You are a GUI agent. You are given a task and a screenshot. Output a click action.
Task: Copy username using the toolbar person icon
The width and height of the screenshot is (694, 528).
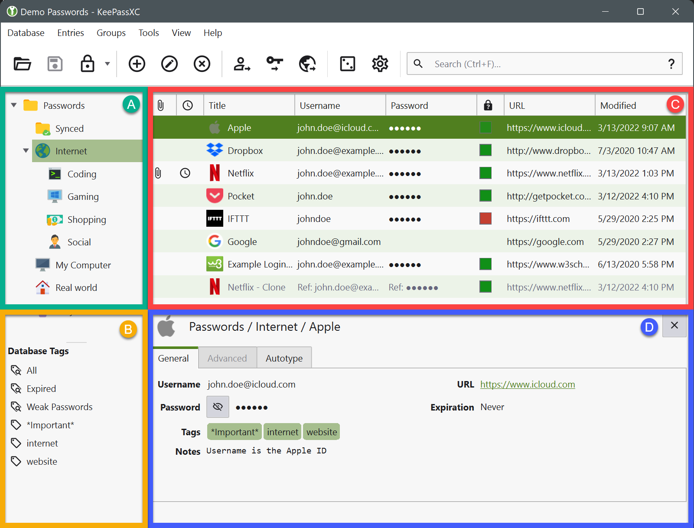[x=242, y=64]
